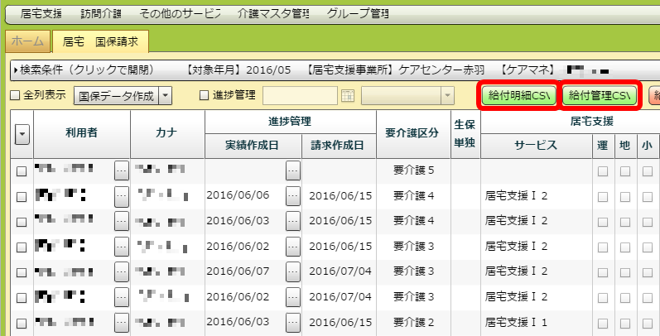Image resolution: width=660 pixels, height=336 pixels.
Task: Click the progress management date input field
Action: [300, 96]
